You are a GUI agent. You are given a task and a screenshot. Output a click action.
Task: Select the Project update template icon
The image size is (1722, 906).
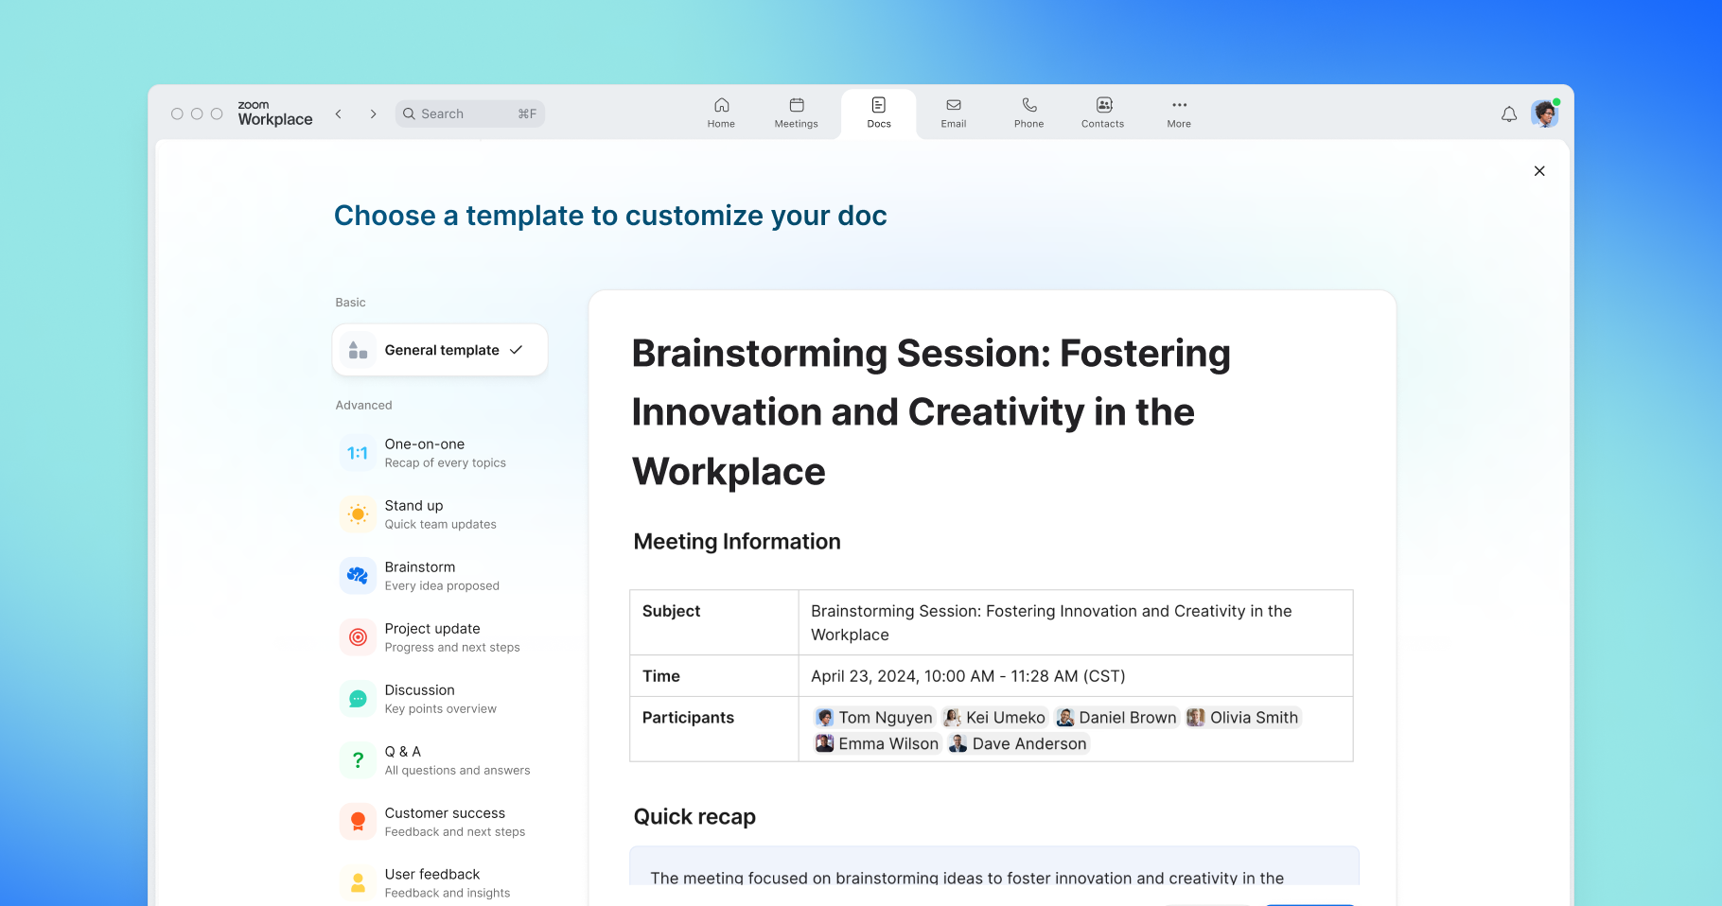click(x=357, y=636)
